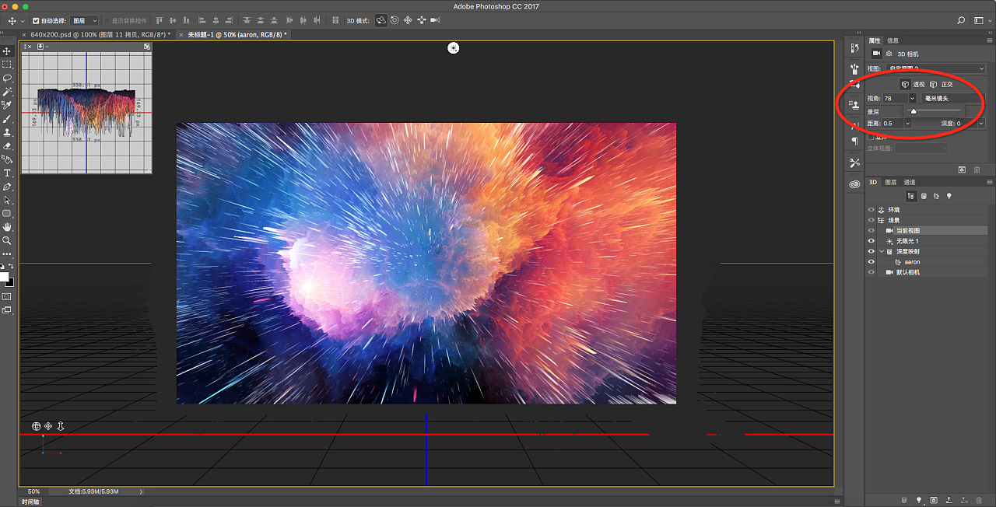
Task: Choose the 3D roll camera mode
Action: [x=395, y=20]
